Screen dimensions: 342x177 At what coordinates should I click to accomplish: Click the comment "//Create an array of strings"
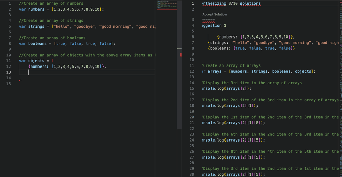(x=51, y=21)
